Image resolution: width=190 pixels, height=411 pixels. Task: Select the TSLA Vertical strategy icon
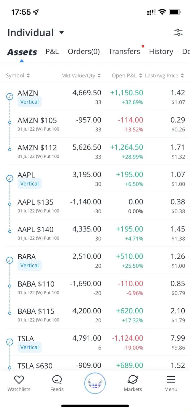point(10,342)
